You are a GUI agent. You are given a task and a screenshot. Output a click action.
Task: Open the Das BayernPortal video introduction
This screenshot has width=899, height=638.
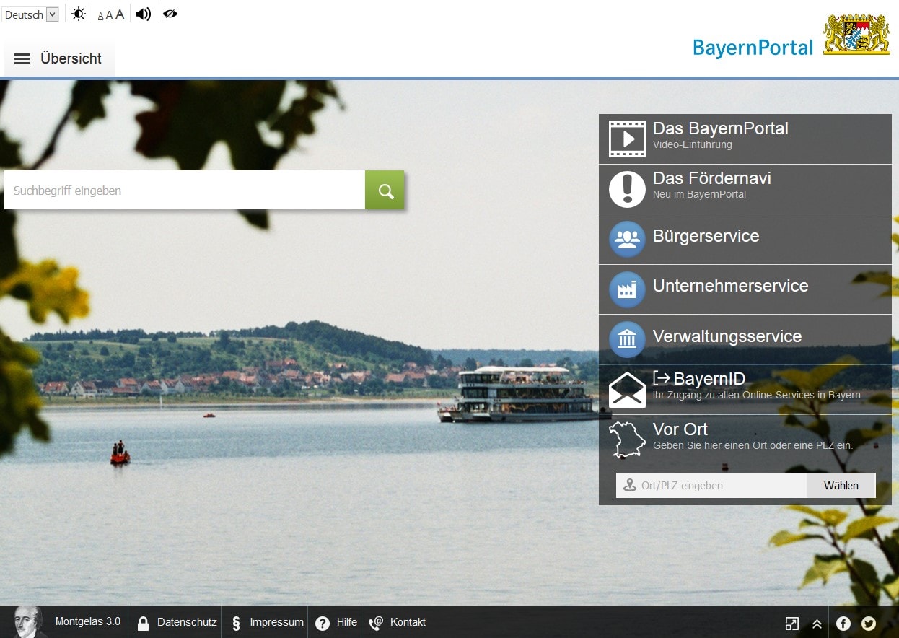coord(627,138)
